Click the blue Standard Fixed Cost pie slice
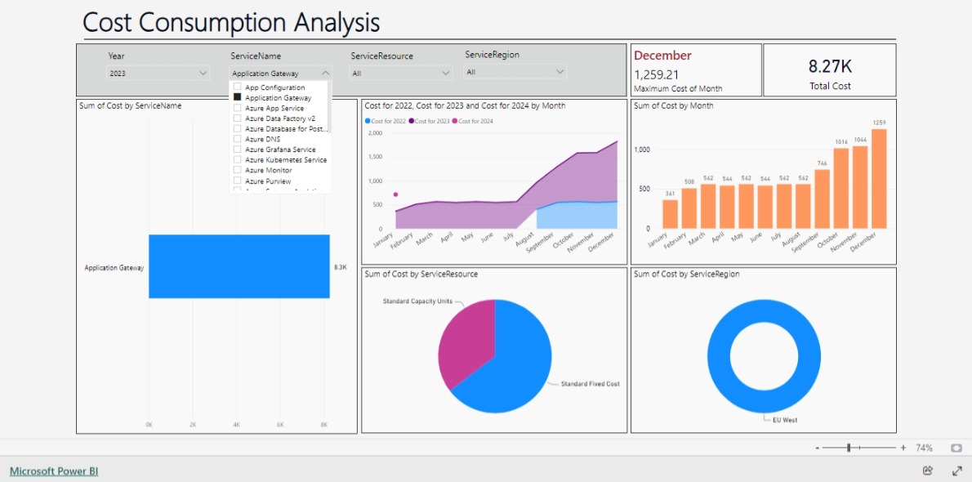Image resolution: width=972 pixels, height=482 pixels. [x=515, y=366]
